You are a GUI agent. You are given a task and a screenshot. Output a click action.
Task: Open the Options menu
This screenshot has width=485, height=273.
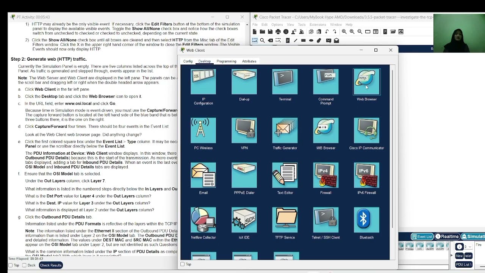click(277, 25)
